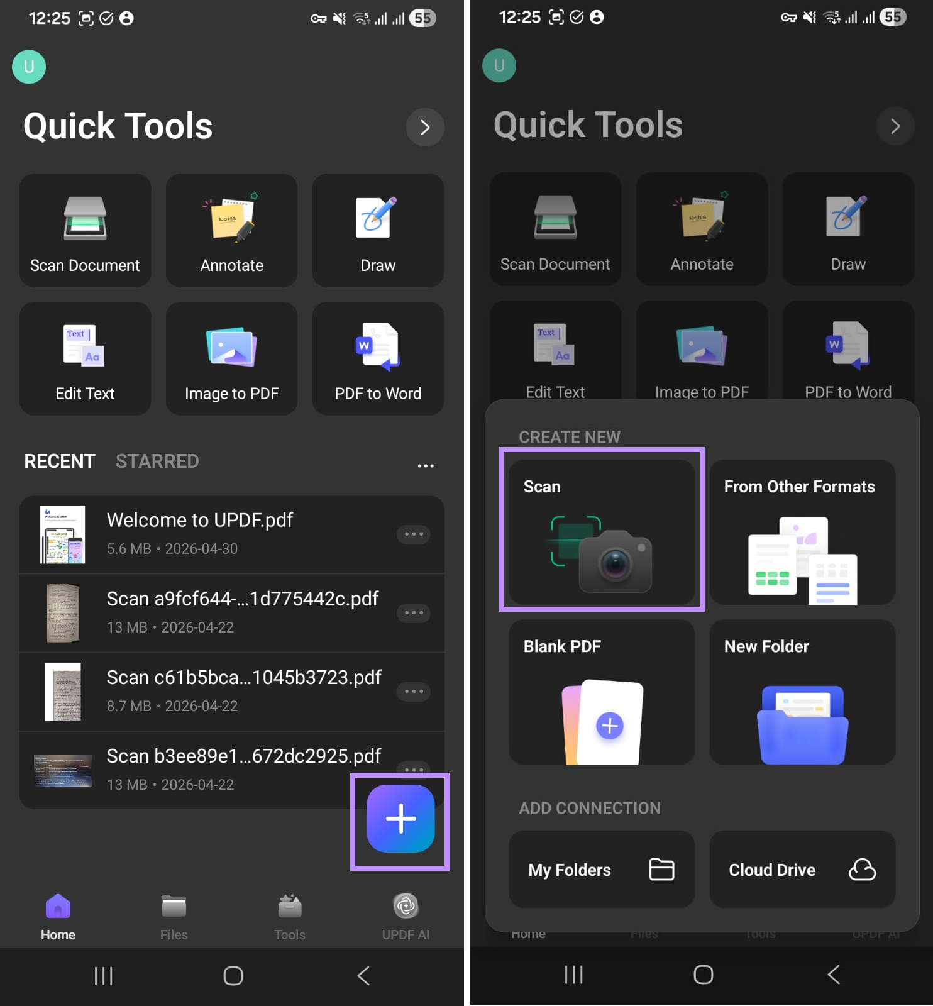This screenshot has width=933, height=1006.
Task: Select file name Scan b3ee89e1...672dc2925.pdf
Action: click(x=244, y=756)
